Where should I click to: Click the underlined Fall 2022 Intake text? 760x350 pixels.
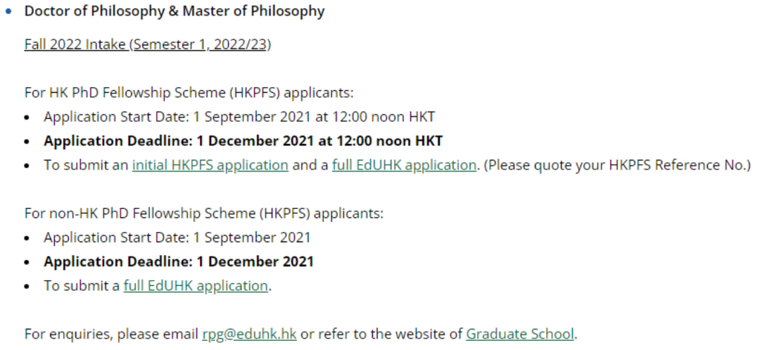click(75, 44)
